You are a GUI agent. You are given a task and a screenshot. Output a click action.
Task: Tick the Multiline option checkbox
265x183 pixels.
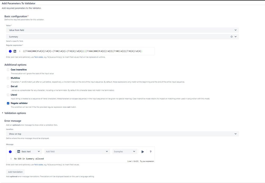point(8,78)
